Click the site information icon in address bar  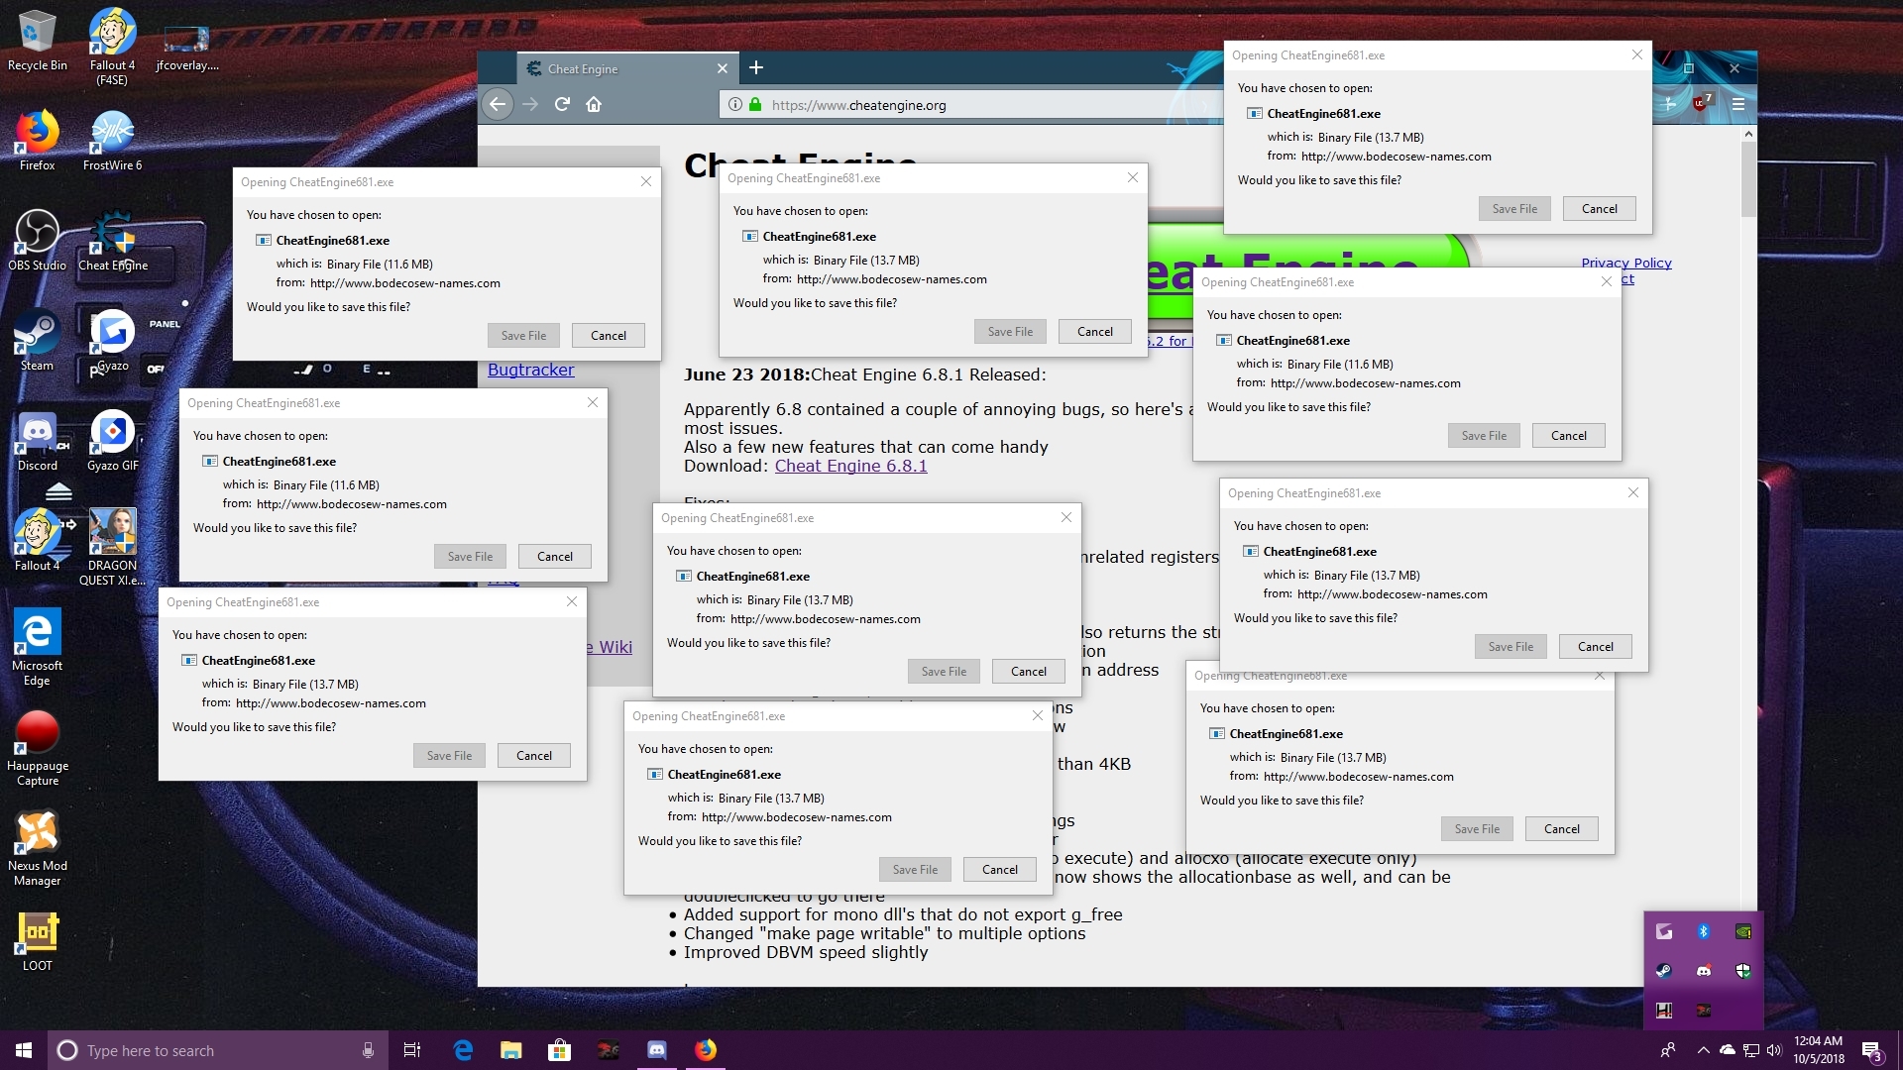tap(734, 105)
